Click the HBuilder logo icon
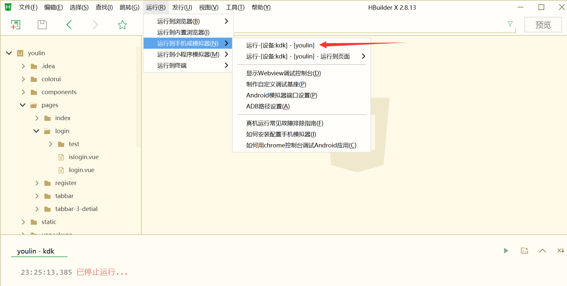This screenshot has height=286, width=567. 8,7
